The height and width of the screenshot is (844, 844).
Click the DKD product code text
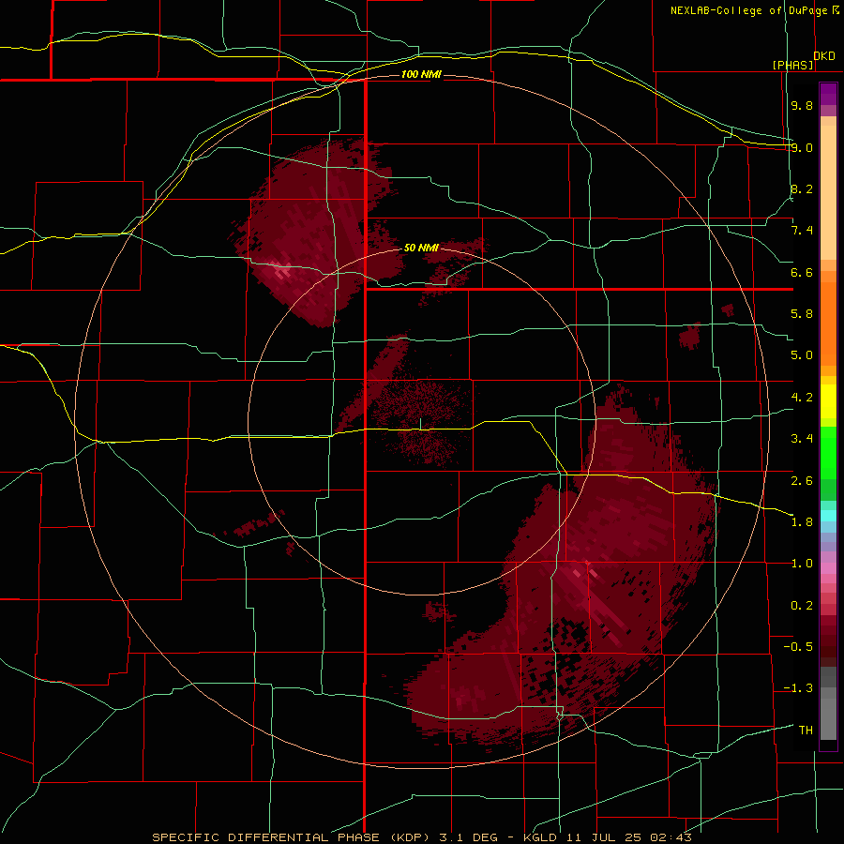point(824,55)
